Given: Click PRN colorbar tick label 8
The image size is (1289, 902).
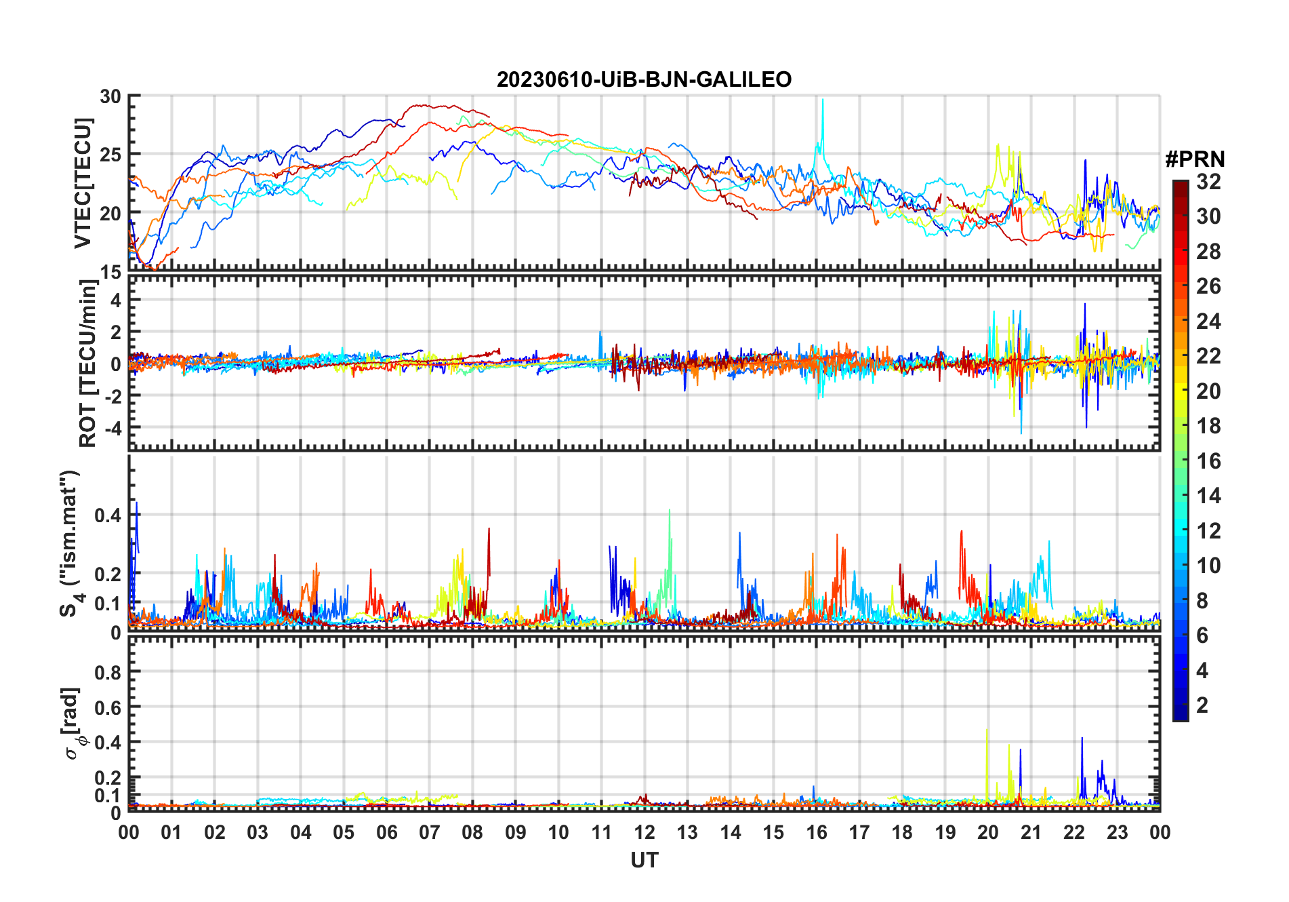Looking at the screenshot, I should 1202,601.
